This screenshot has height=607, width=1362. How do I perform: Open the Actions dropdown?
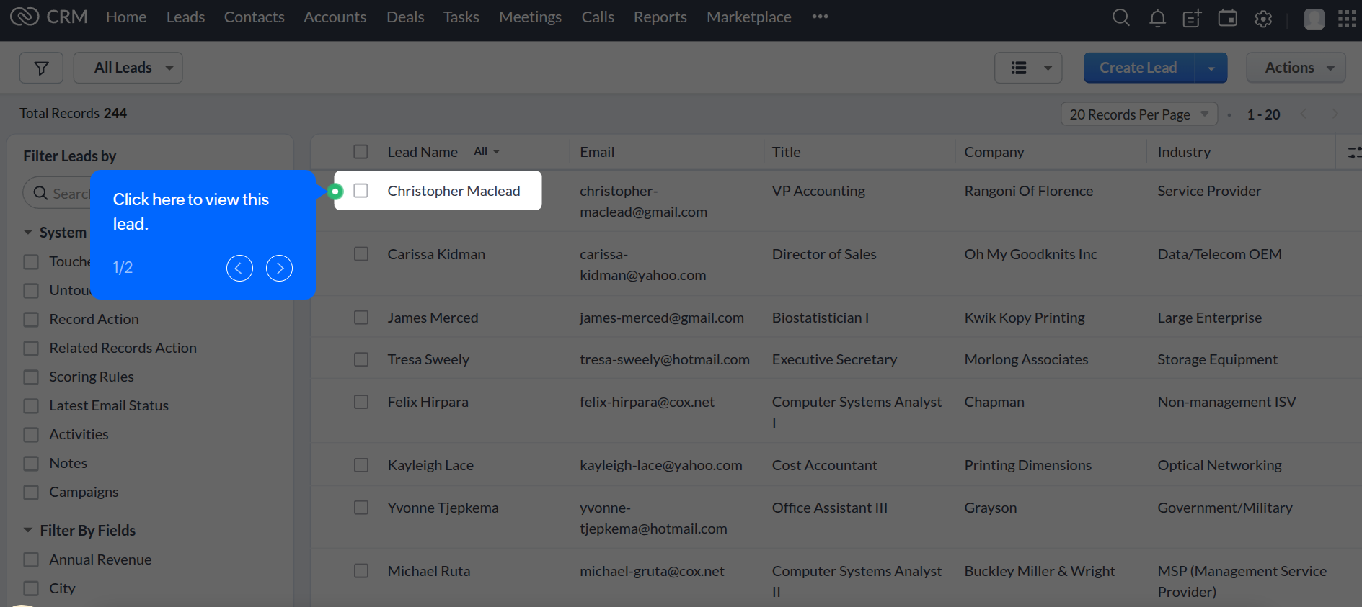point(1296,68)
